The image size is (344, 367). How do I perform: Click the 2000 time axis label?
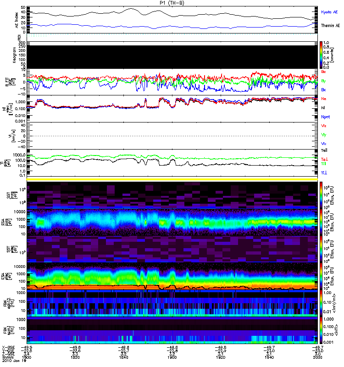pos(317,357)
